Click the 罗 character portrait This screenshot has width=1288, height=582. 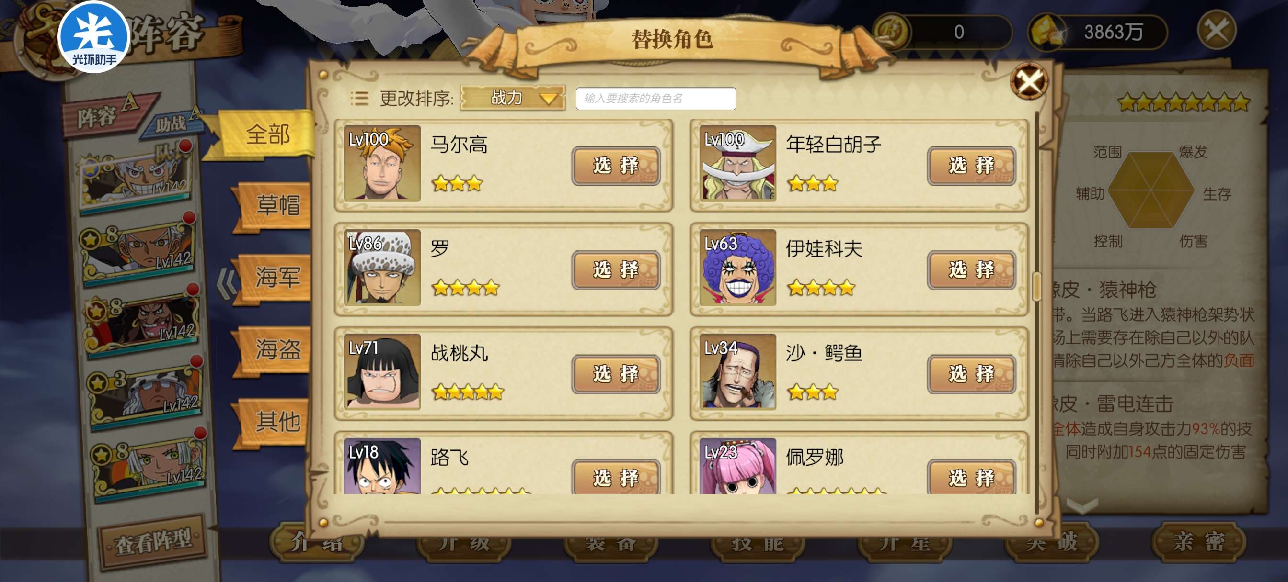(x=382, y=267)
